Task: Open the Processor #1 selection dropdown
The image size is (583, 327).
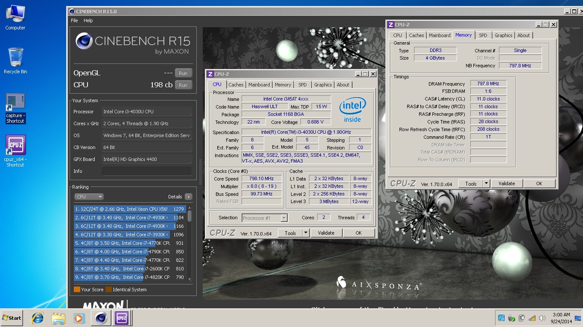Action: [x=265, y=218]
